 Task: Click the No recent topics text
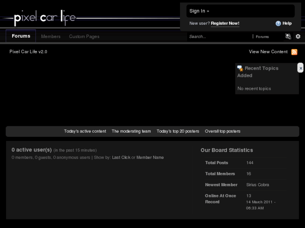[x=254, y=89]
